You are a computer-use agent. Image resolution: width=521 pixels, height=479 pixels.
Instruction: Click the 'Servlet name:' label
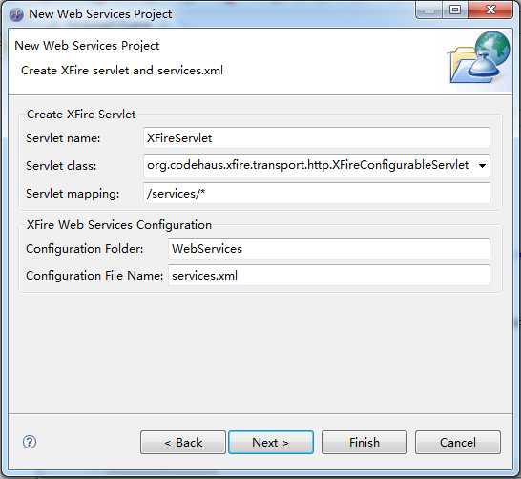63,138
